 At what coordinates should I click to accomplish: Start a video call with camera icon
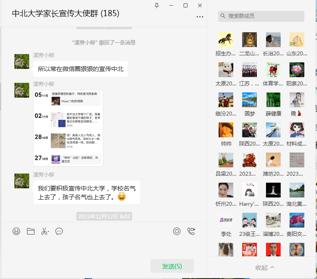point(191,231)
